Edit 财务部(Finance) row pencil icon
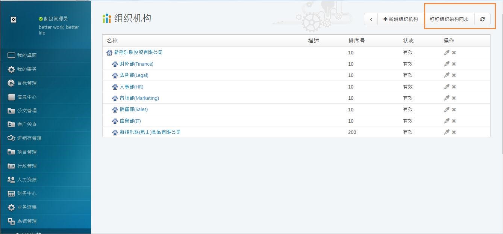The image size is (503, 234). [x=447, y=64]
